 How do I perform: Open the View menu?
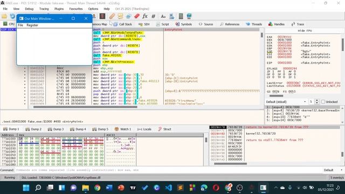tap(16, 9)
